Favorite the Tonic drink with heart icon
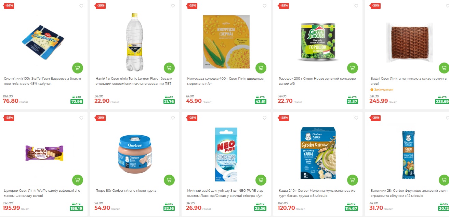This screenshot has width=449, height=217. coord(173,6)
